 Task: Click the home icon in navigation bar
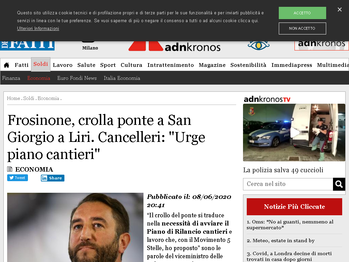click(6, 65)
